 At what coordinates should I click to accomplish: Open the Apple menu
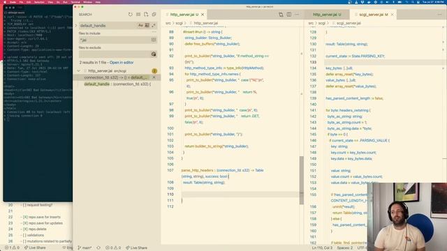pos(5,2)
